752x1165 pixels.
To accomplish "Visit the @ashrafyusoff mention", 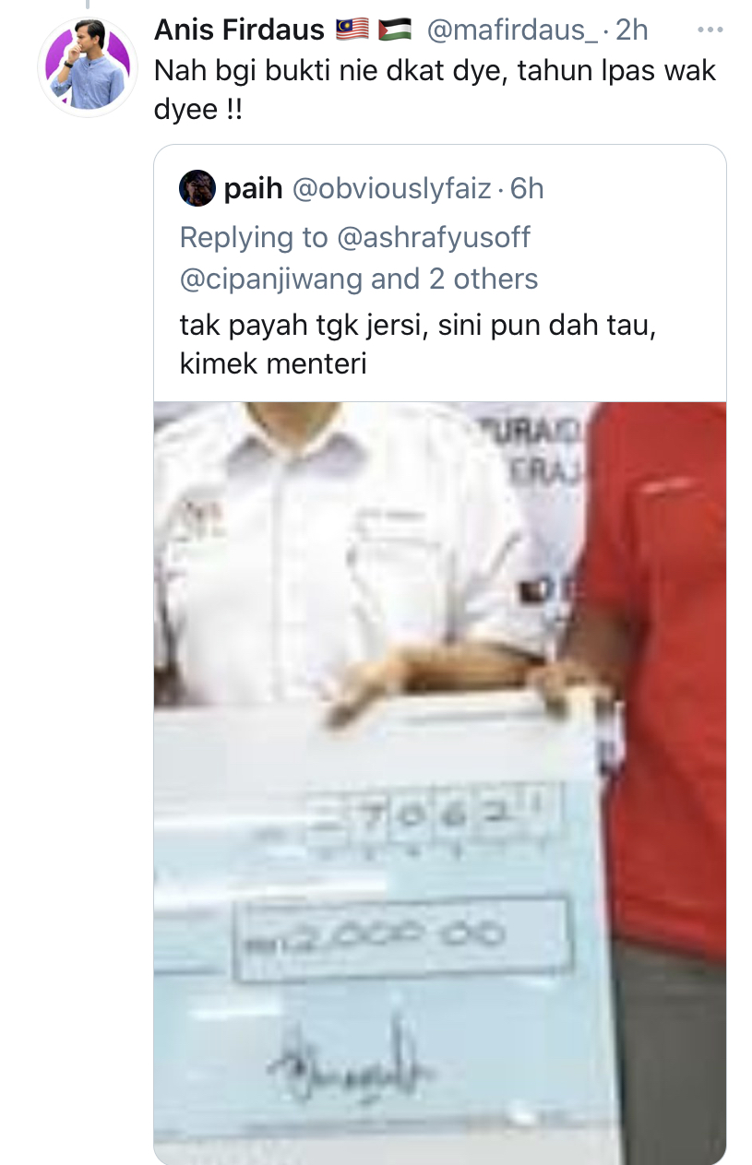I will point(434,238).
